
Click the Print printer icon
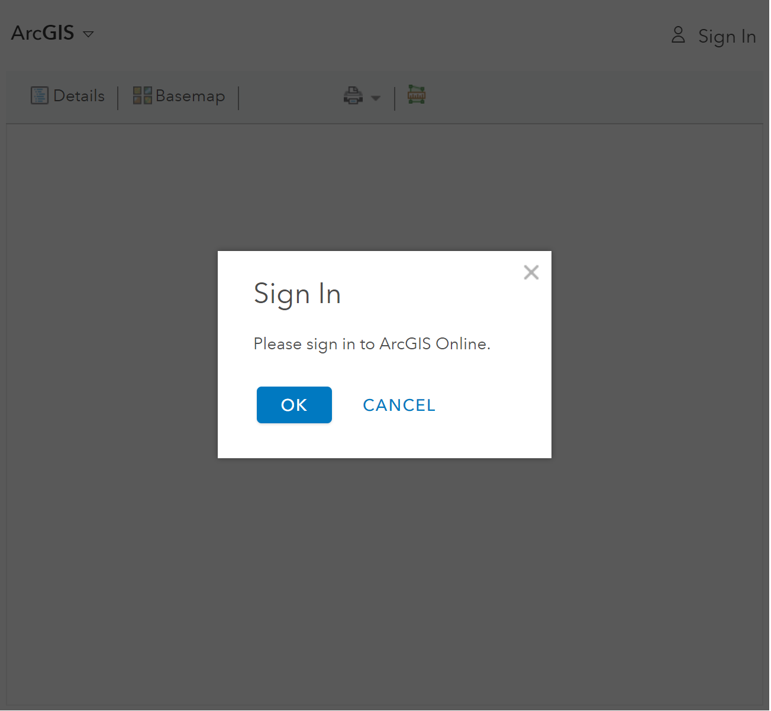coord(353,95)
